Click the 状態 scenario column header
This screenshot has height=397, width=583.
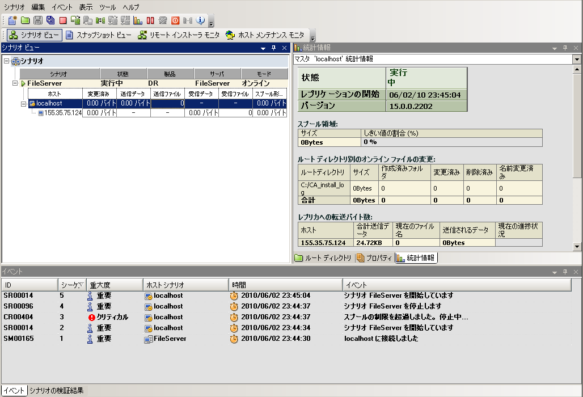(123, 74)
